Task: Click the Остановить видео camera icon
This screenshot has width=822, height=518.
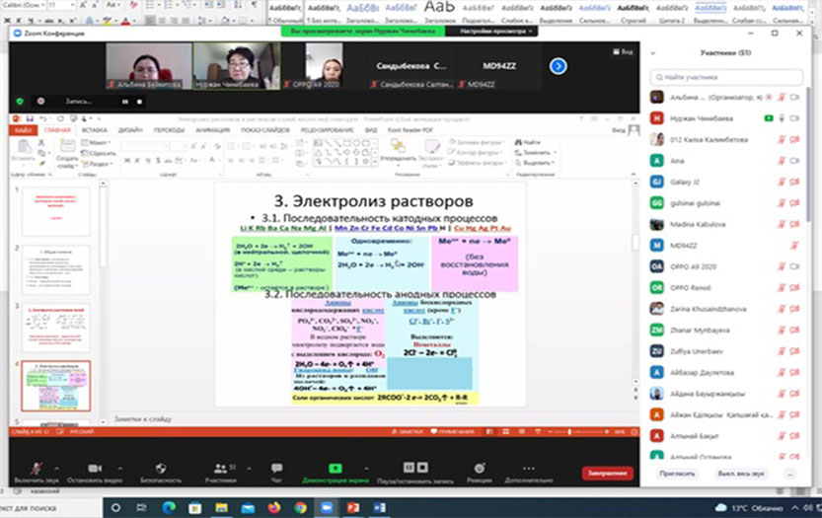Action: coord(95,469)
